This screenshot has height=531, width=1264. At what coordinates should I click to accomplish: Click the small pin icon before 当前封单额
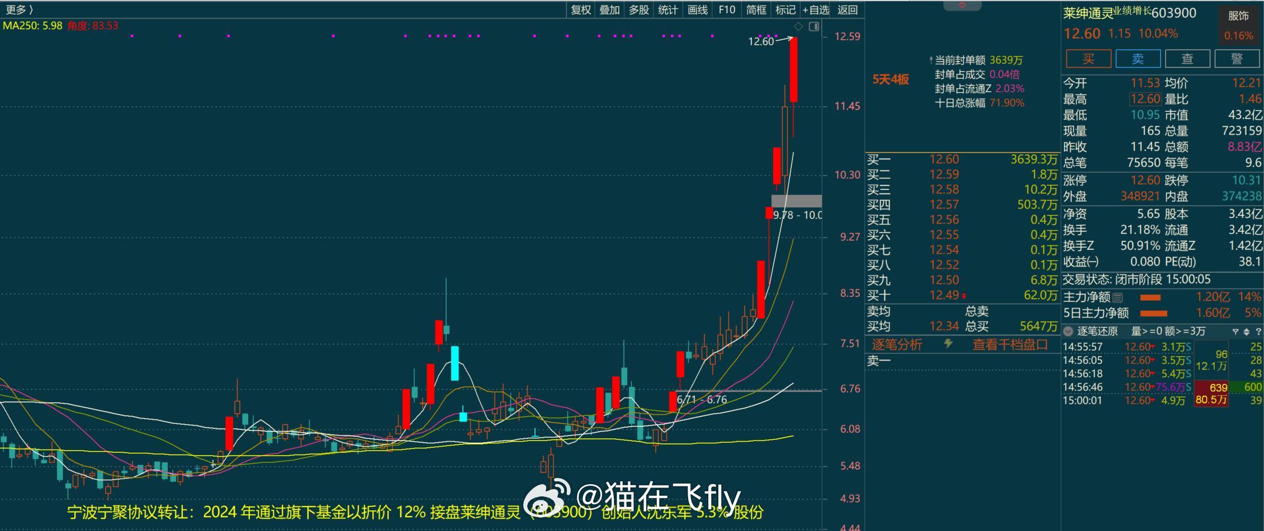(x=931, y=60)
